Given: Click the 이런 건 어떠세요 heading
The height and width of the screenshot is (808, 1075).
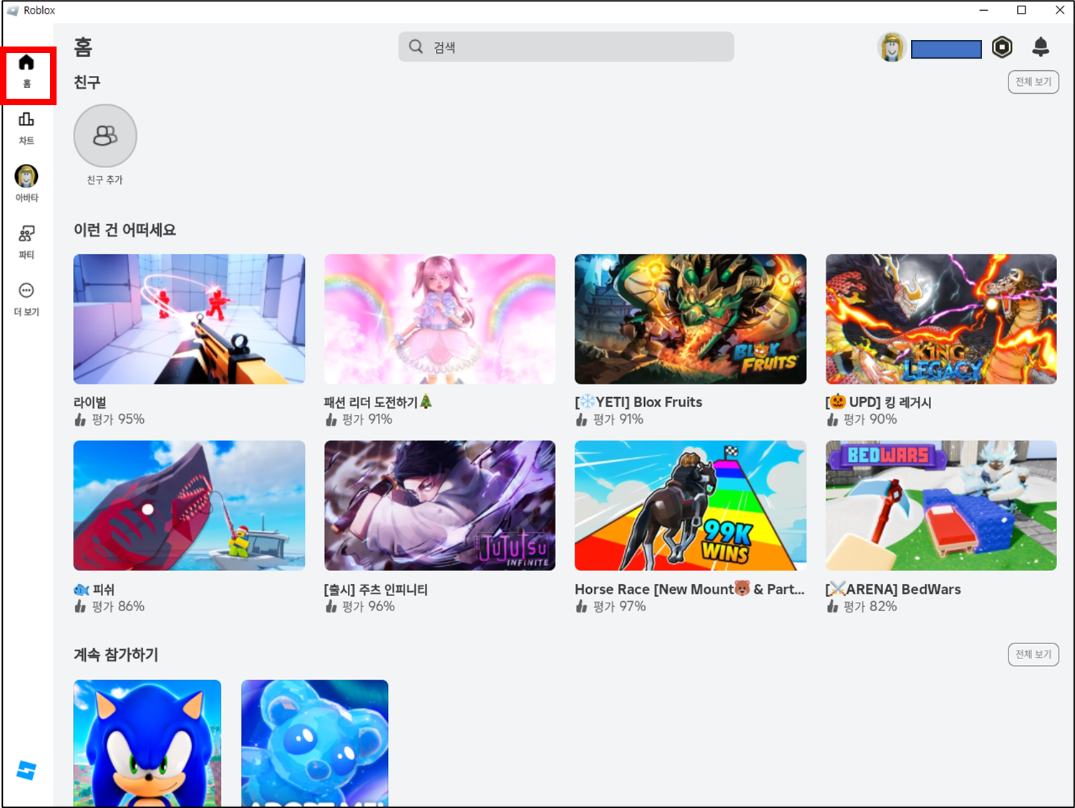Looking at the screenshot, I should coord(125,230).
